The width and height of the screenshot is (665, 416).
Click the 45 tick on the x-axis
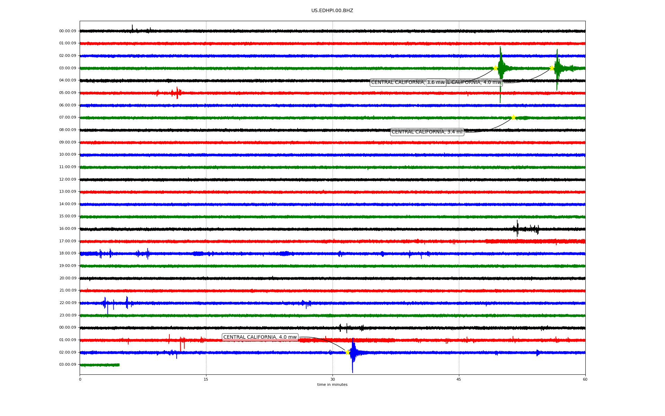click(459, 379)
